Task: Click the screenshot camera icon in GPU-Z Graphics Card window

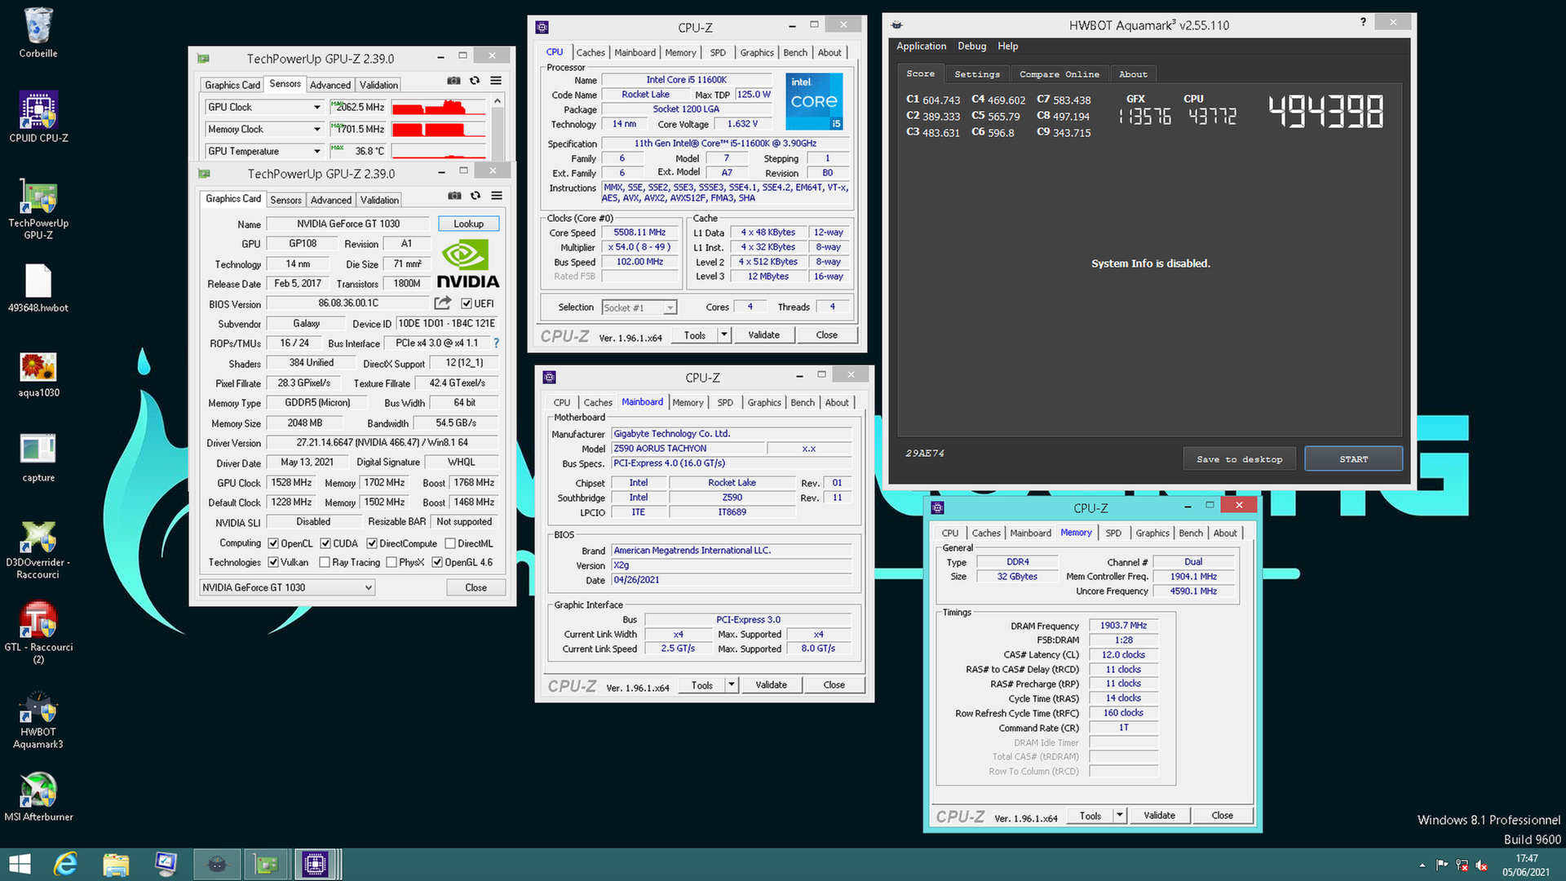Action: (x=454, y=196)
